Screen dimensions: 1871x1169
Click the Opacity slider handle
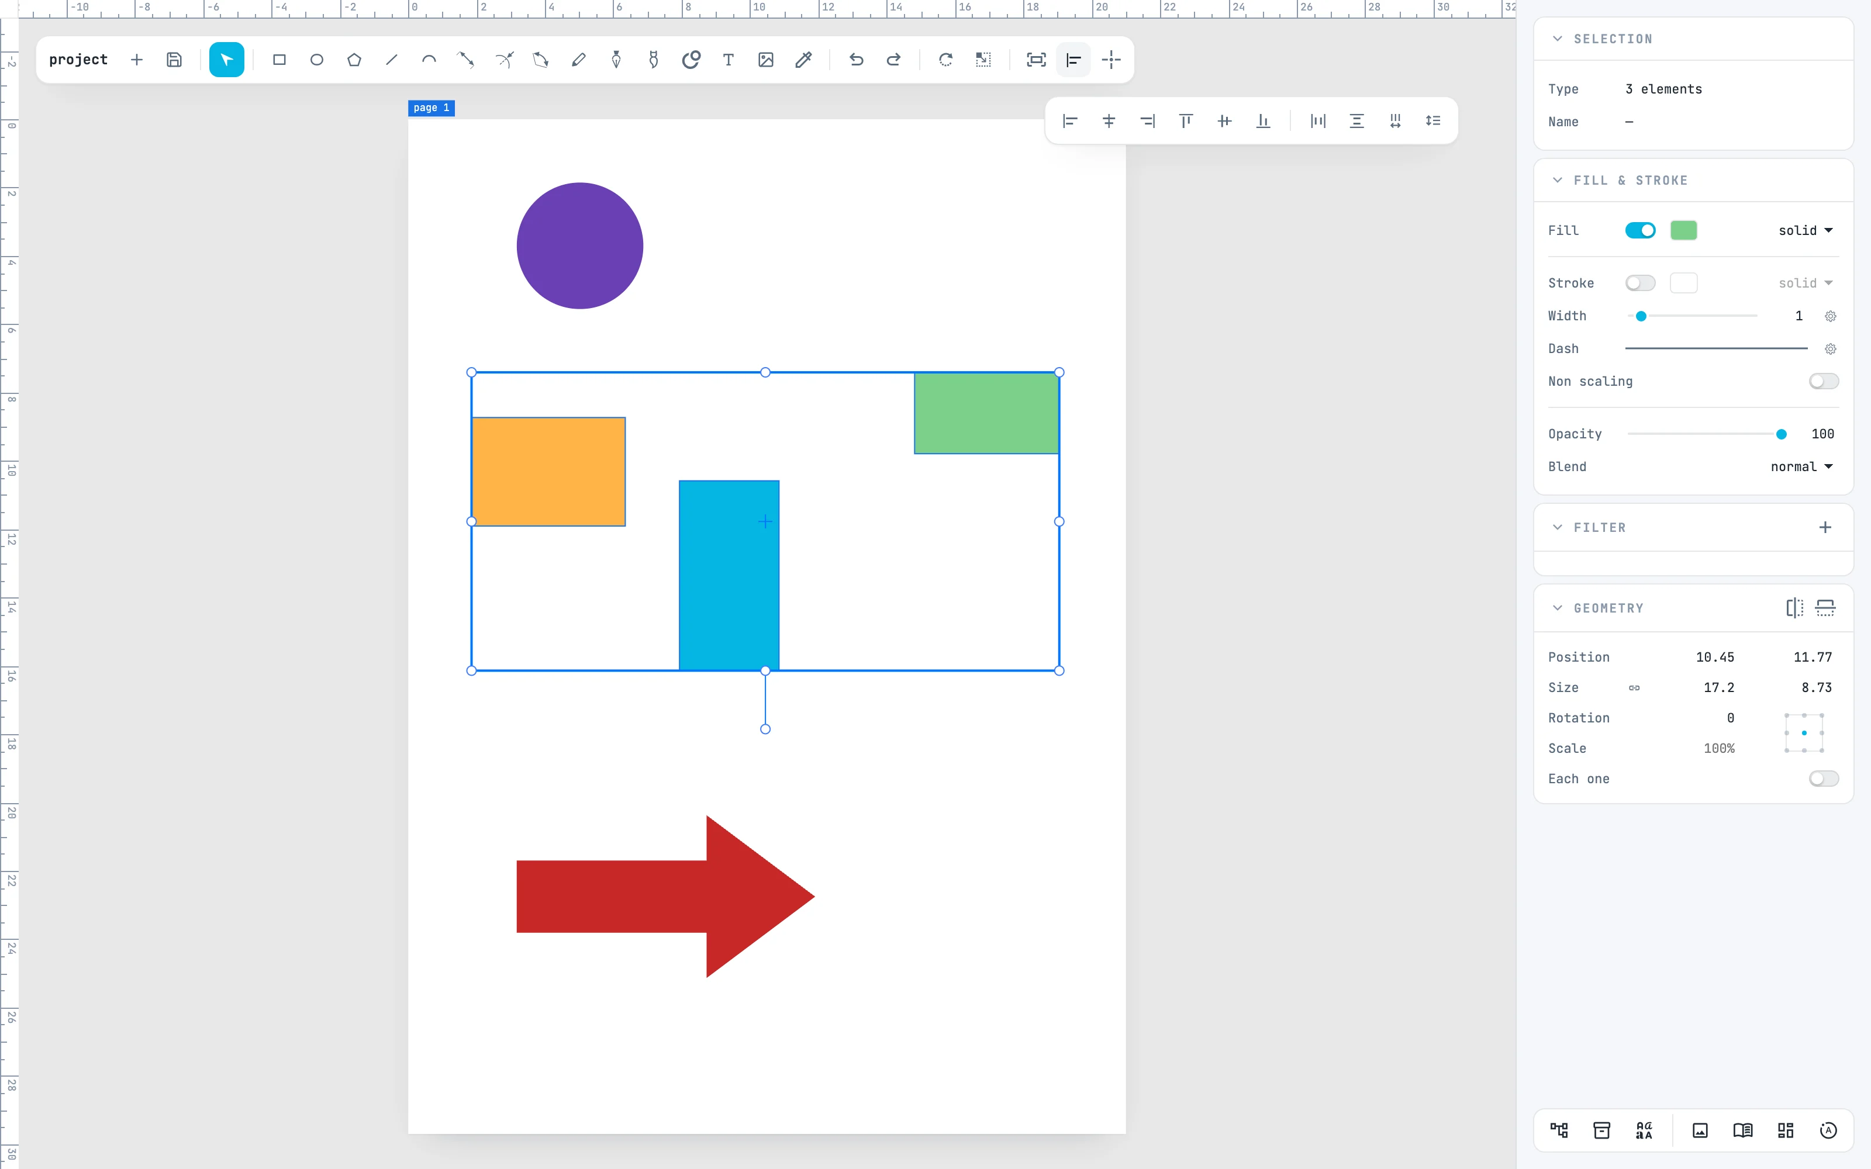pyautogui.click(x=1782, y=434)
